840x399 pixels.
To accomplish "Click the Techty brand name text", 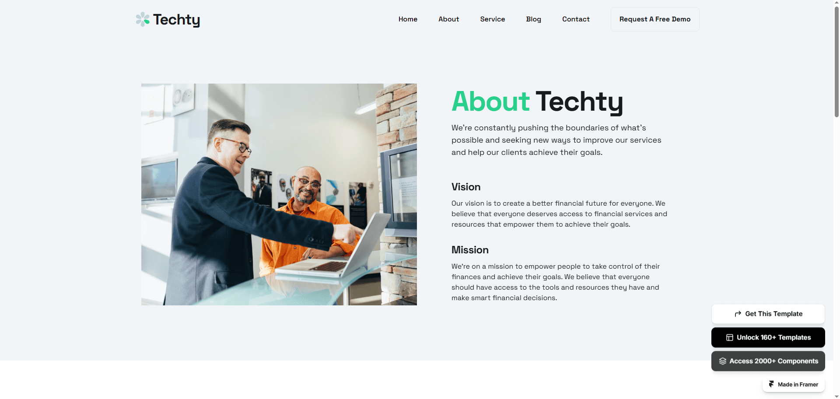I will [x=176, y=20].
